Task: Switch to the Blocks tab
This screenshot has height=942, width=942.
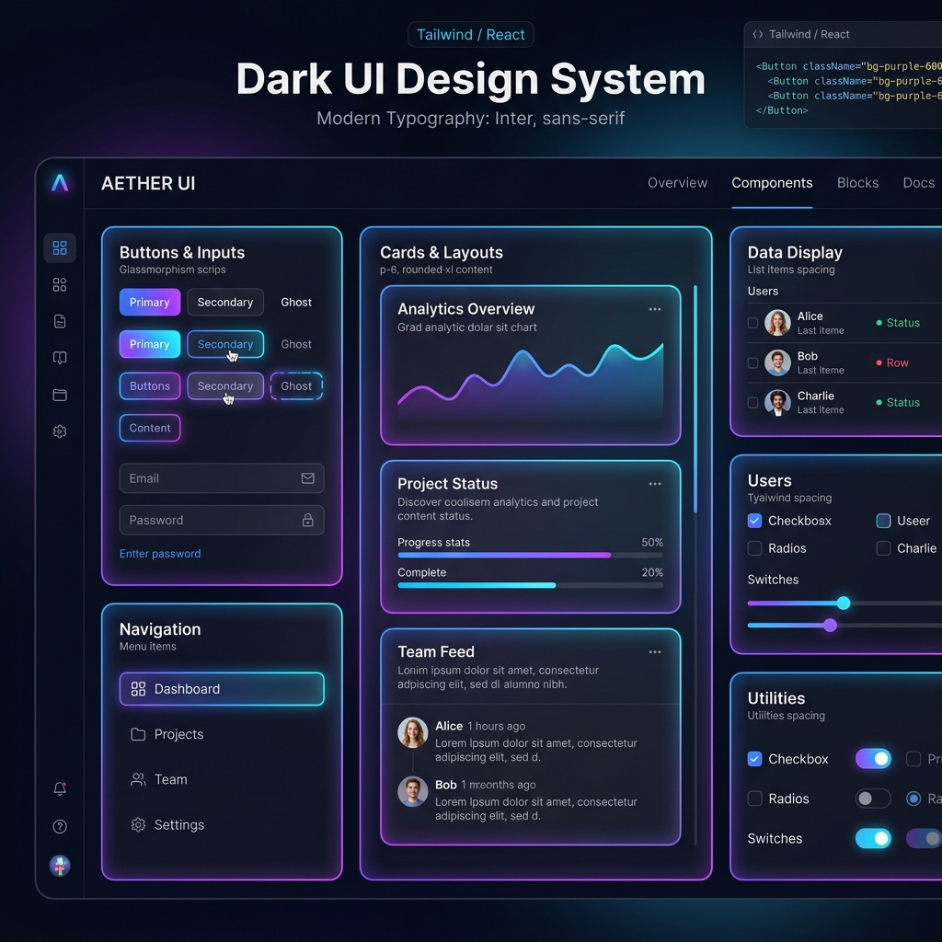Action: click(x=858, y=183)
